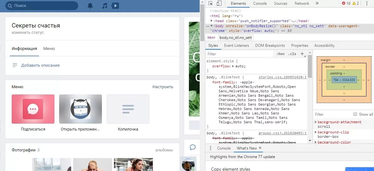Image resolution: width=374 pixels, height=171 pixels.
Task: Click the magnifier icon in search field
Action: click(10, 5)
